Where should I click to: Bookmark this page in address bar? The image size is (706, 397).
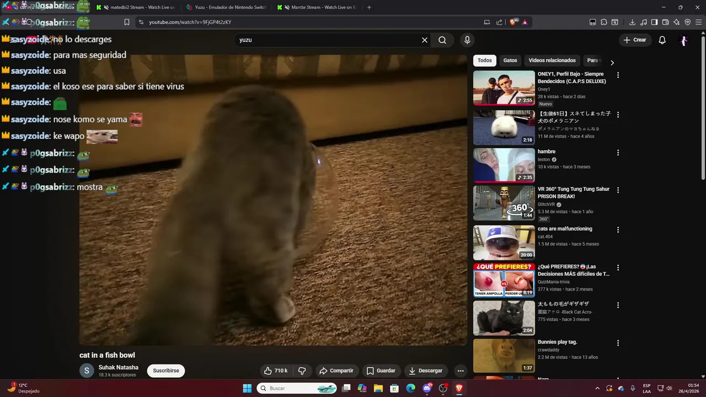pos(127,22)
